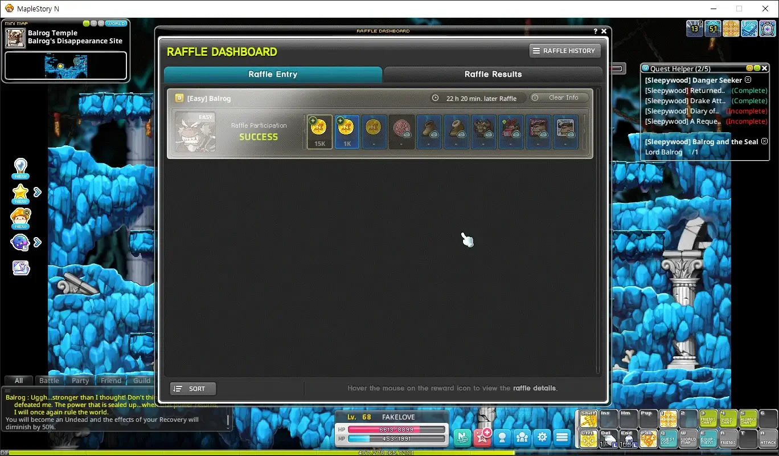Click the star NEW event icon

(21, 194)
